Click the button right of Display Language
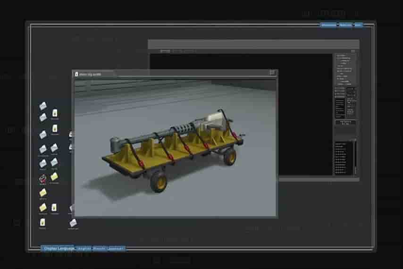Image resolution: width=403 pixels, height=269 pixels. point(84,248)
